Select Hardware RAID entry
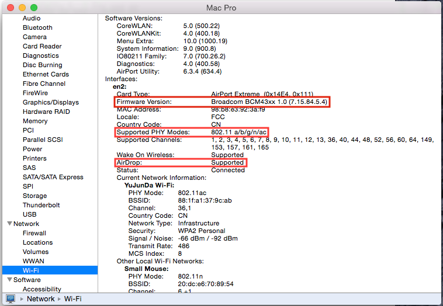443x306 pixels. 46,112
